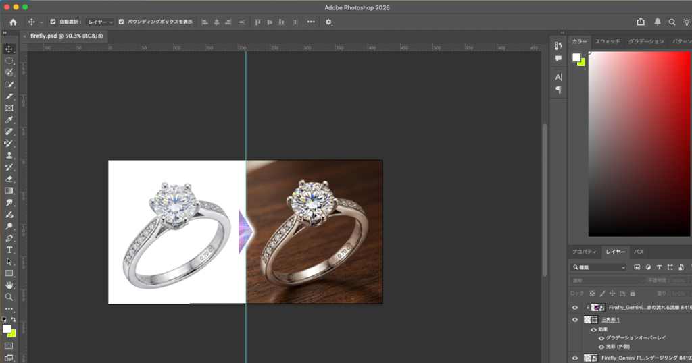The image size is (692, 363).
Task: Open the Home screen icon
Action: tap(13, 22)
